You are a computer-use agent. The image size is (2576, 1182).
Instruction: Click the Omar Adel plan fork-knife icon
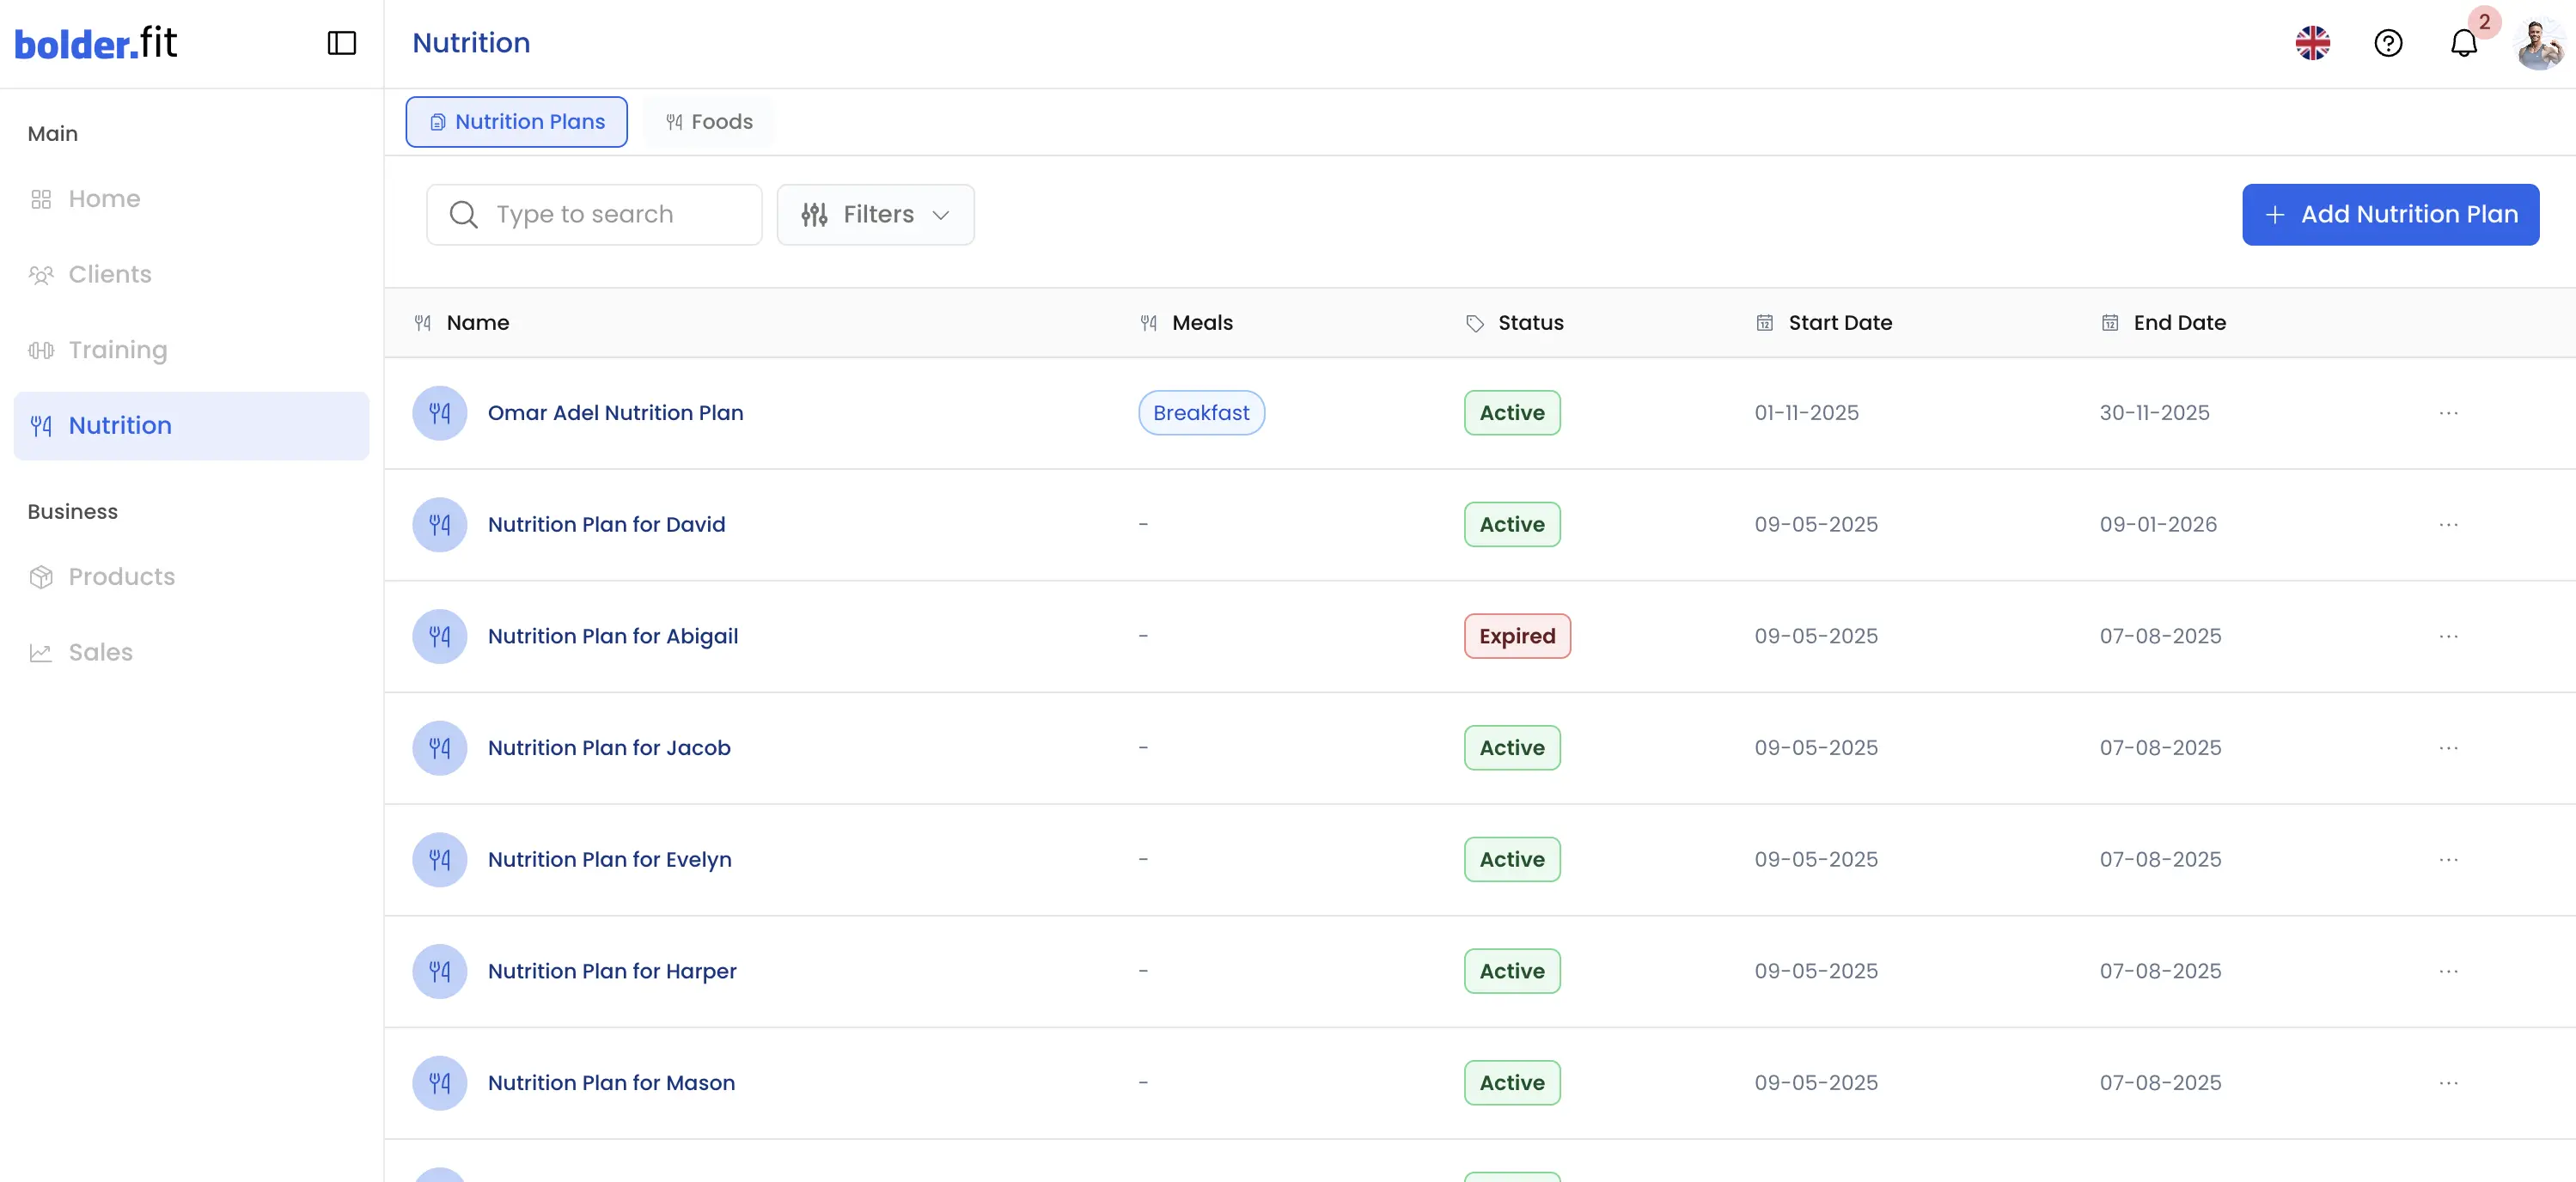tap(440, 413)
